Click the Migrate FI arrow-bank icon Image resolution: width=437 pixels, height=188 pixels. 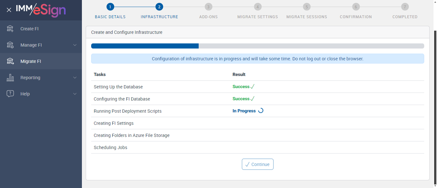click(10, 61)
